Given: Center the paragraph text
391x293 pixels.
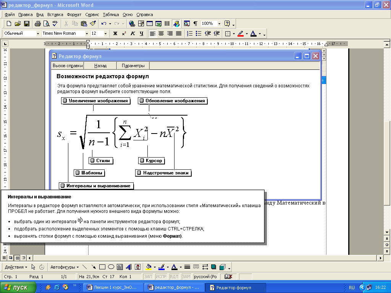Looking at the screenshot, I should coord(162,34).
